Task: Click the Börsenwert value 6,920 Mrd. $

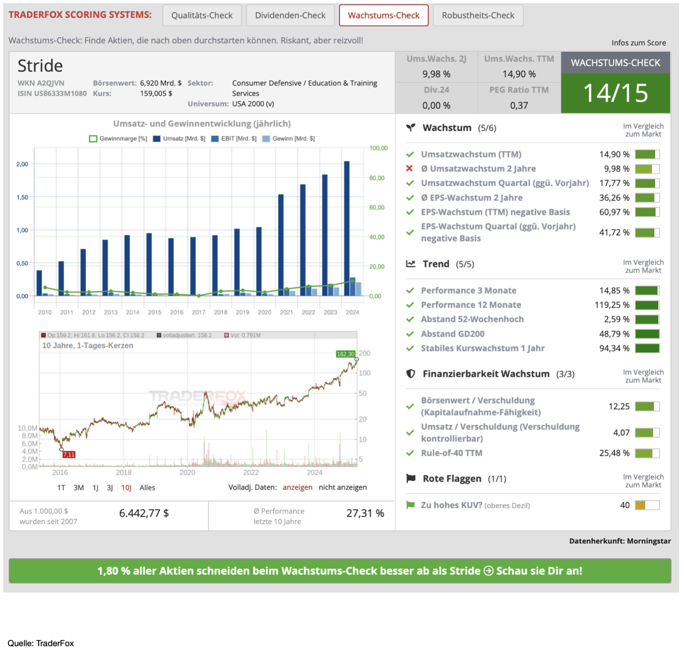Action: (x=161, y=83)
